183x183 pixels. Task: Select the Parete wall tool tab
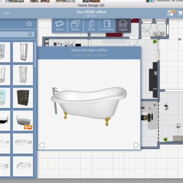91,25
